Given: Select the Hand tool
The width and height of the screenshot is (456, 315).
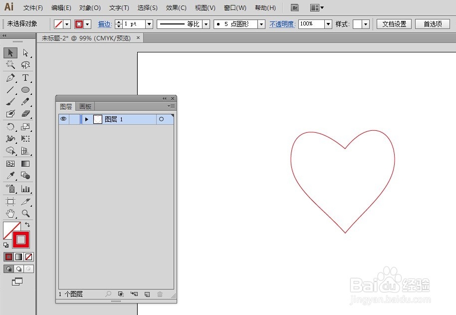Looking at the screenshot, I should 10,214.
